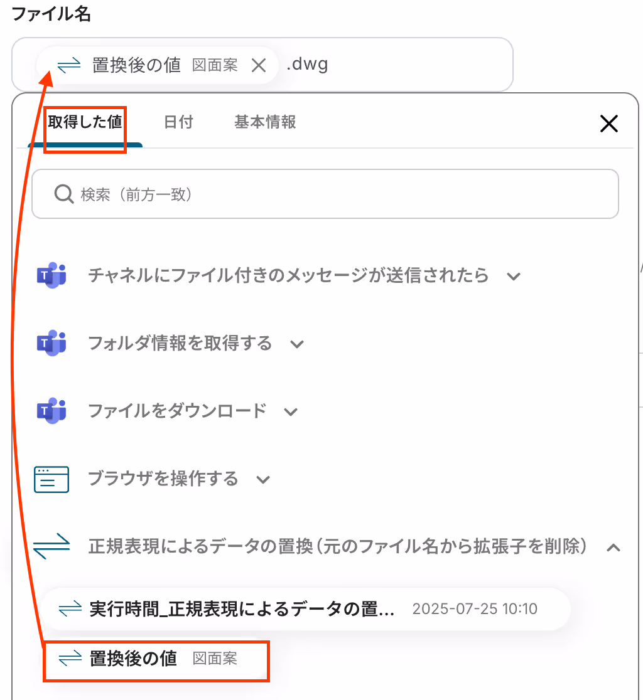Screen dimensions: 643x700
Task: Expand the フォルダ情報を取得する chevron
Action: point(297,344)
